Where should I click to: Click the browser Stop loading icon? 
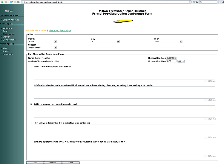[x=15, y=2]
